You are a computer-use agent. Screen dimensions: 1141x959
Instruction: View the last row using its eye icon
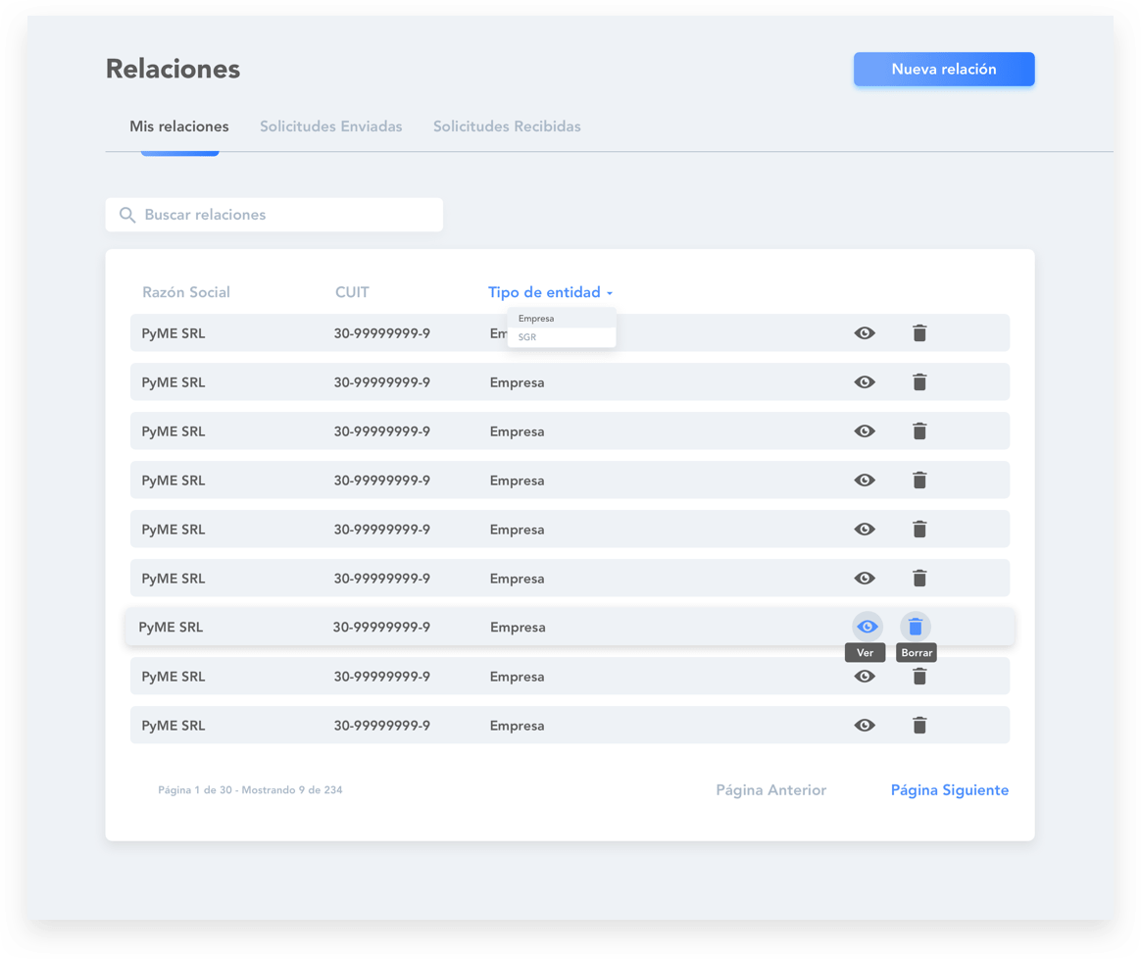click(865, 726)
